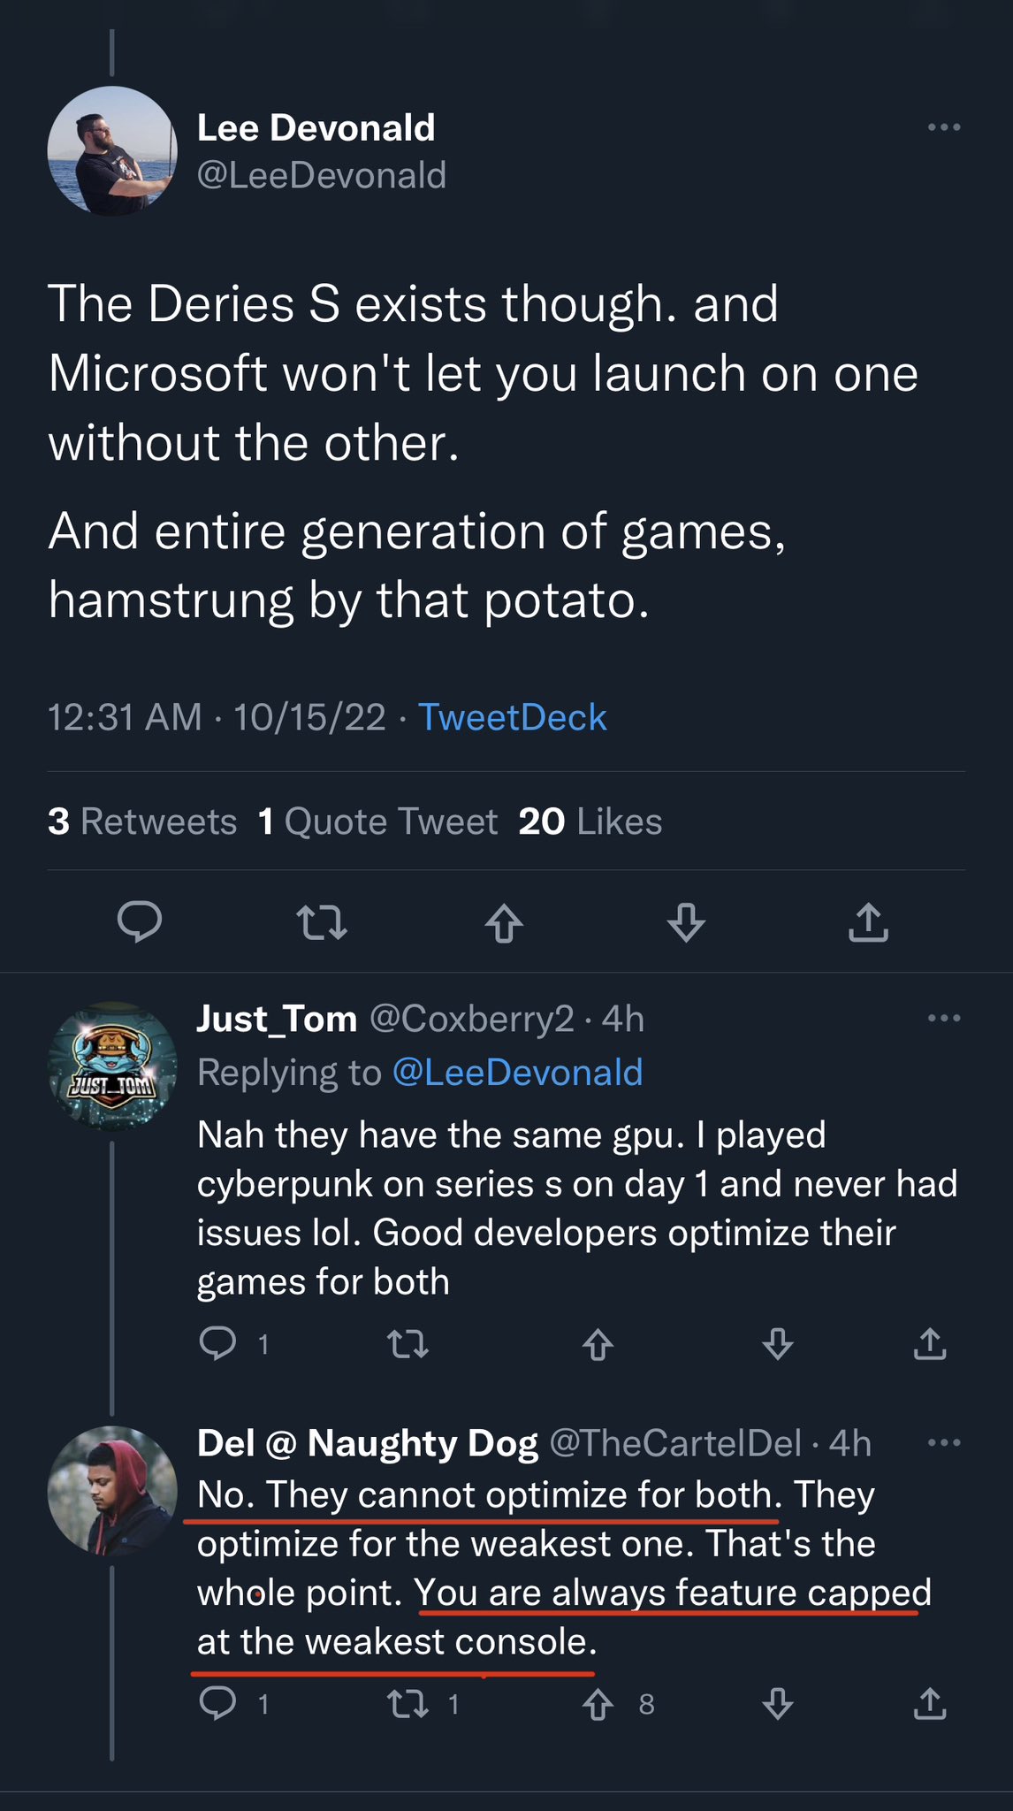
Task: Upvote Lee Devonald's main tweet
Action: 504,922
